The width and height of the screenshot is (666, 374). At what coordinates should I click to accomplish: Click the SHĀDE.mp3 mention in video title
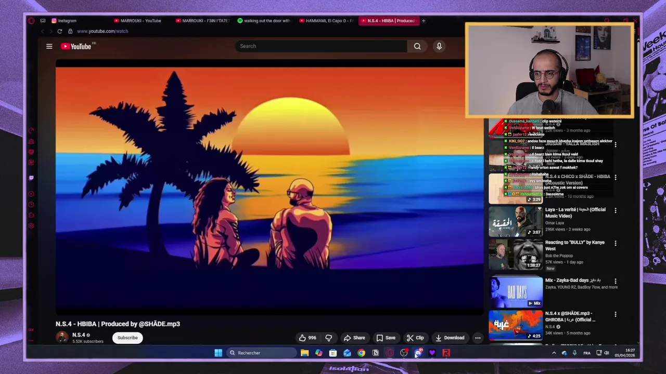click(159, 324)
